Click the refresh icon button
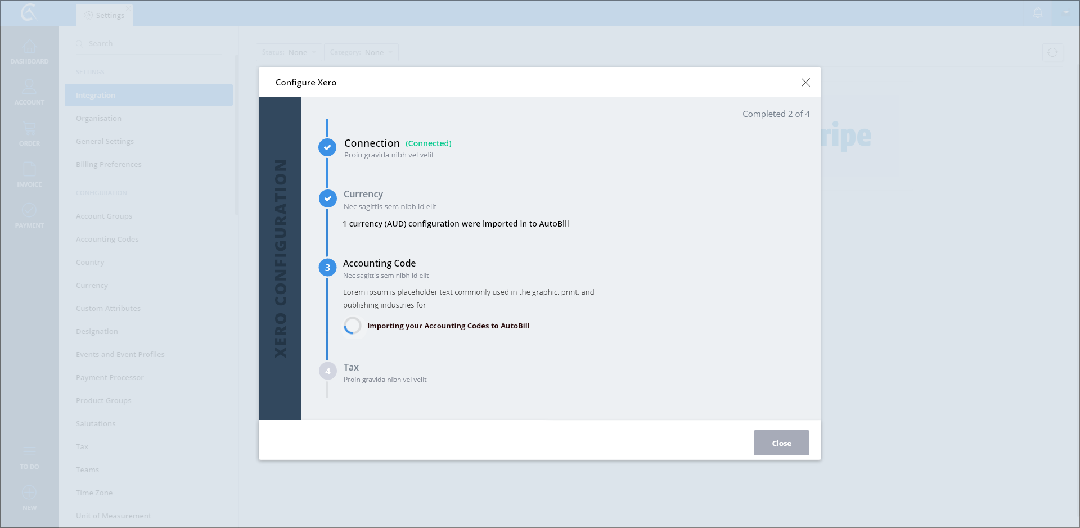 click(1052, 52)
